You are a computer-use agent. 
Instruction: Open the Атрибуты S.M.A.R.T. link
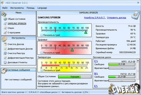coord(95,17)
